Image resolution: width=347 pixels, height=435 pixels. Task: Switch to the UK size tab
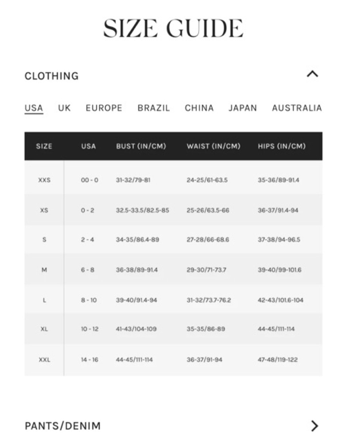coord(64,108)
